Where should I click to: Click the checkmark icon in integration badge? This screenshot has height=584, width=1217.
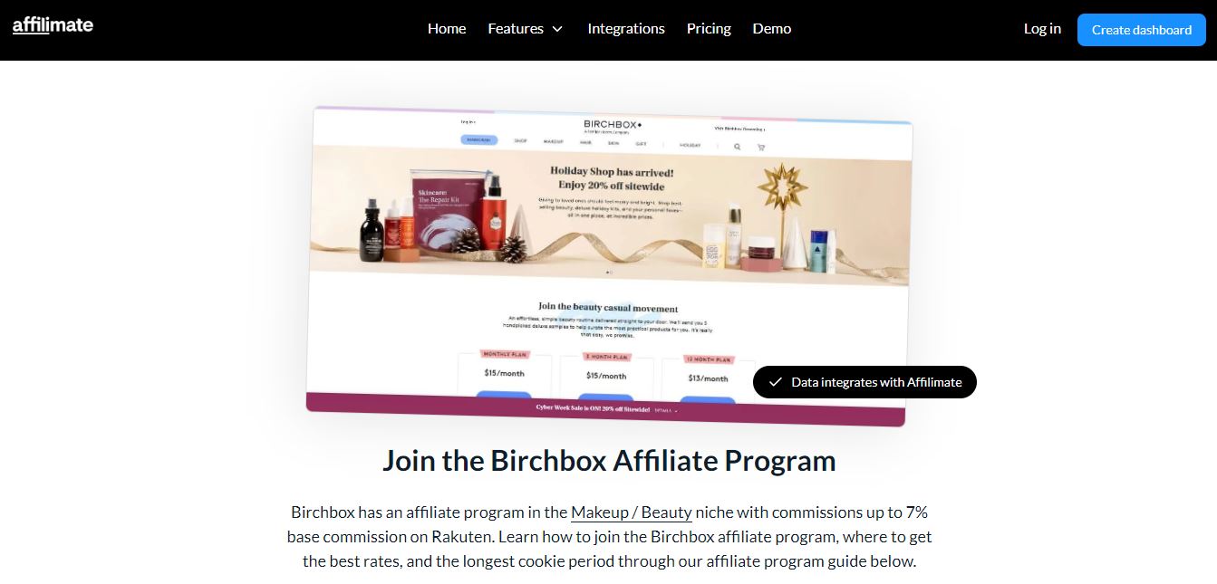[x=775, y=382]
